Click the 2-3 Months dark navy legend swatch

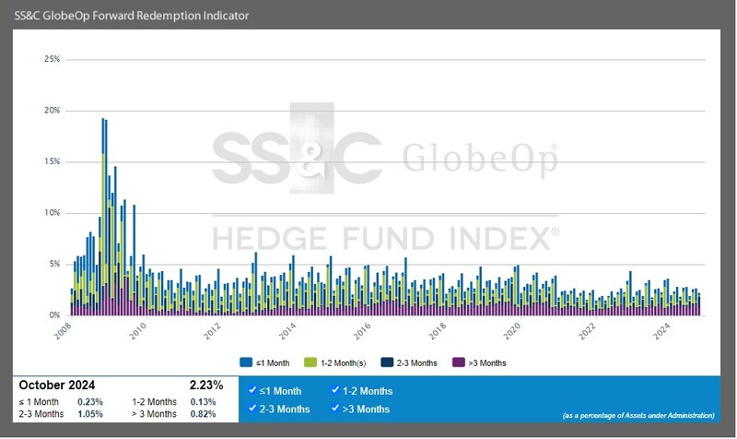[x=388, y=362]
